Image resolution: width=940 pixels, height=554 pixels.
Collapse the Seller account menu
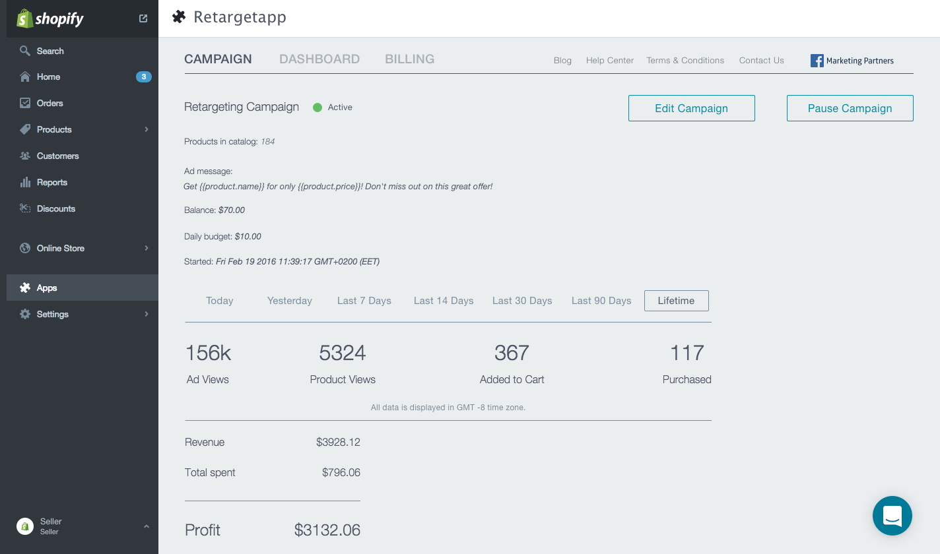pos(146,526)
